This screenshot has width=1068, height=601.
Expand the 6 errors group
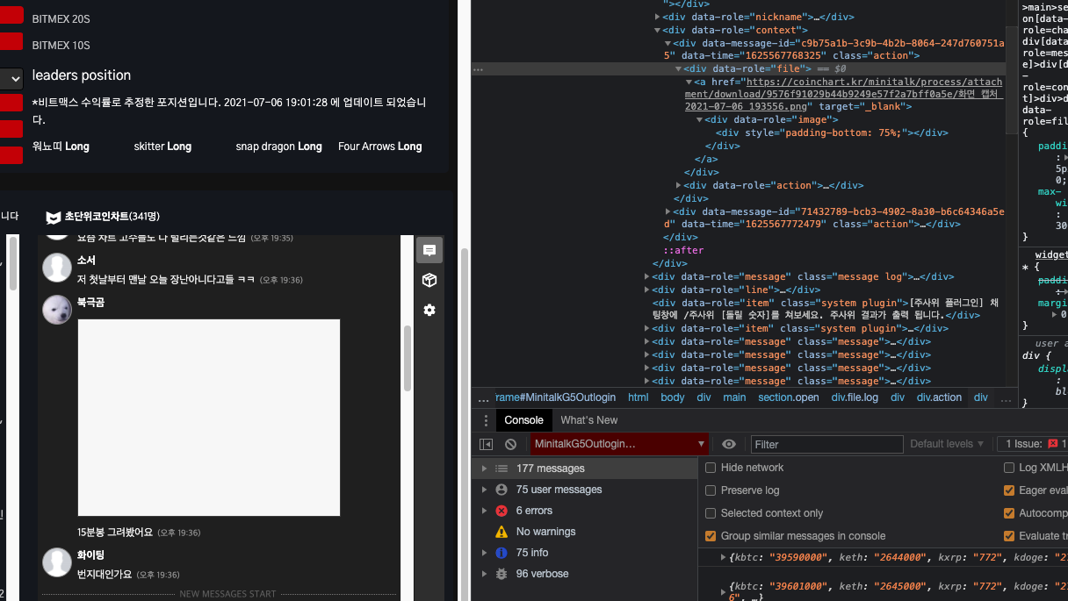click(484, 511)
